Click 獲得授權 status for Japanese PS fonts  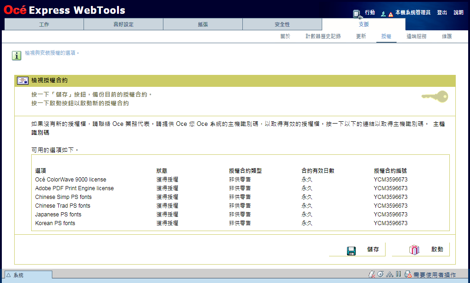[167, 214]
